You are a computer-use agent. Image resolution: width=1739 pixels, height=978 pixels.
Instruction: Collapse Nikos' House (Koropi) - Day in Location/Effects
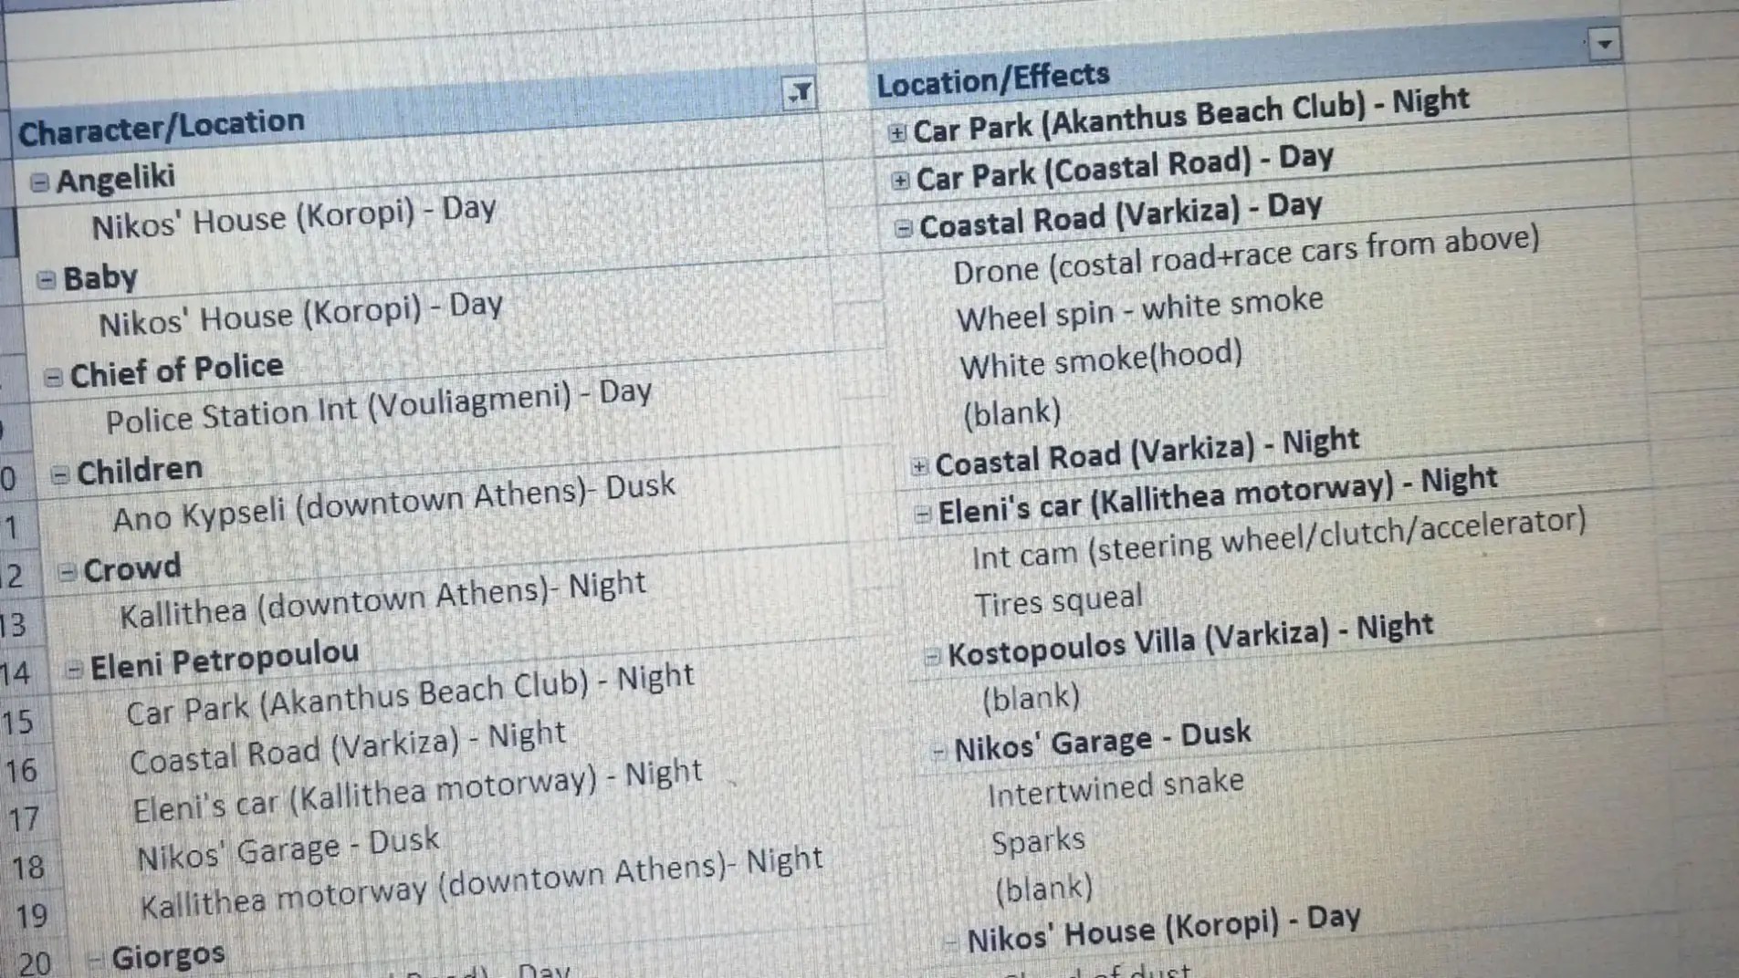(x=951, y=941)
